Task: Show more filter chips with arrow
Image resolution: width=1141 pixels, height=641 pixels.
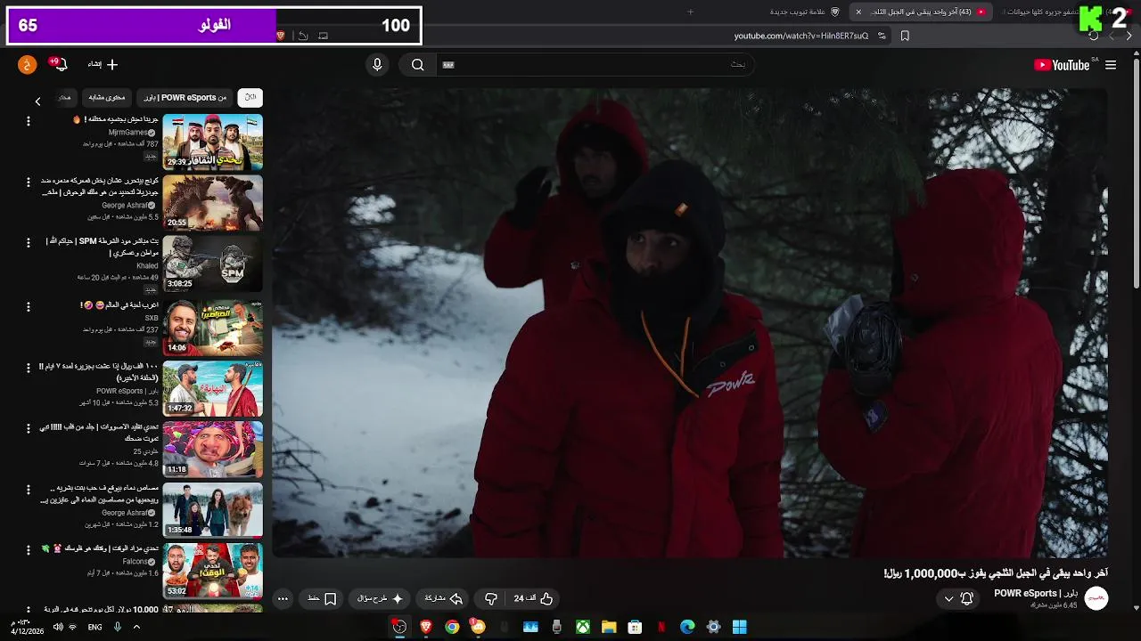Action: 37,101
